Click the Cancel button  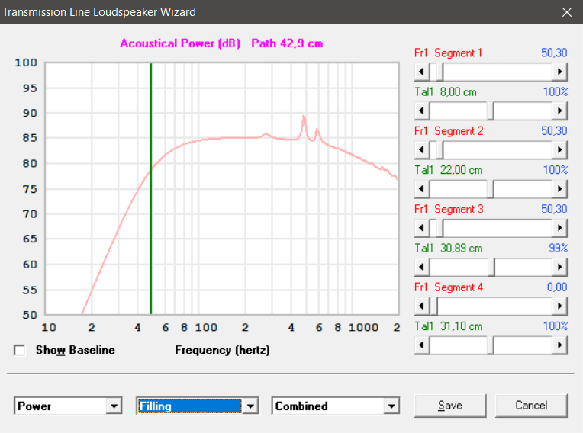coord(531,406)
